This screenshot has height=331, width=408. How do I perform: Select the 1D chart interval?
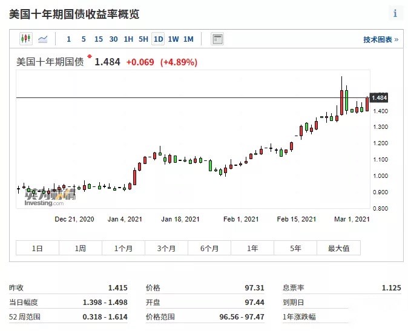coord(158,39)
